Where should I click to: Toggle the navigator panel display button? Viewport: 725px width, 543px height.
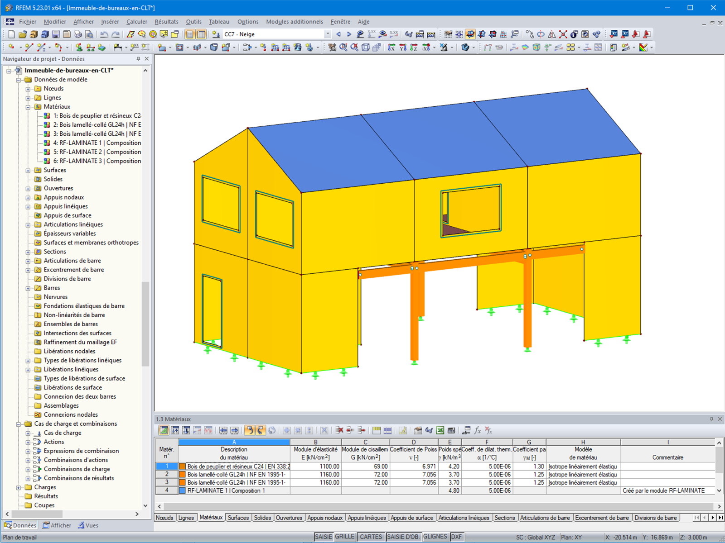click(190, 34)
